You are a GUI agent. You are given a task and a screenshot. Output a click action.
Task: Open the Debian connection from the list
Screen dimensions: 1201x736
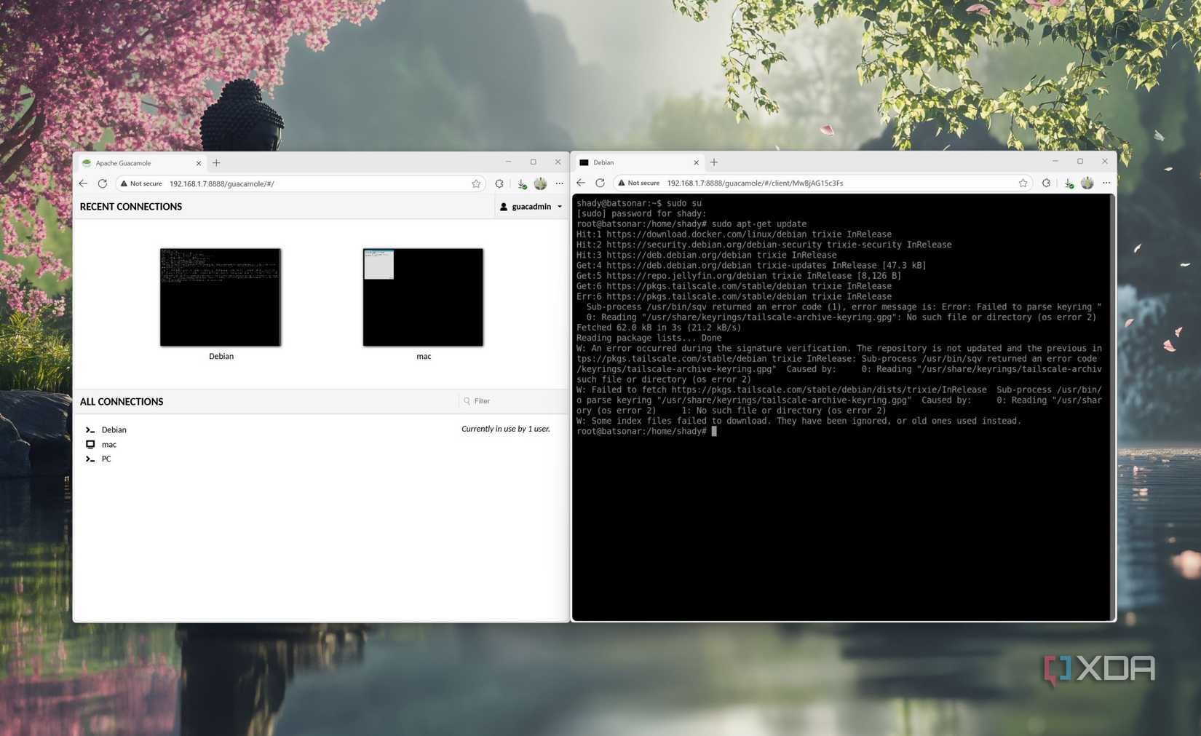click(x=114, y=430)
